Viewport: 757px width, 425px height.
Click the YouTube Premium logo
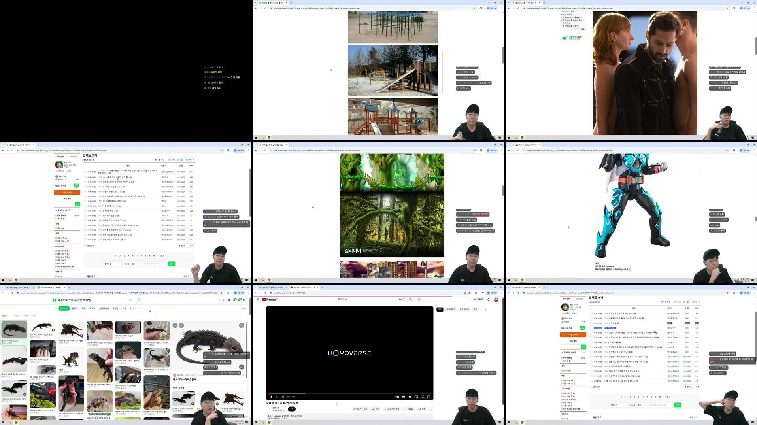269,300
